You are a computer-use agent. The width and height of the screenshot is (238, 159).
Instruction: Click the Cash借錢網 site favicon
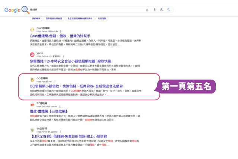click(x=32, y=29)
